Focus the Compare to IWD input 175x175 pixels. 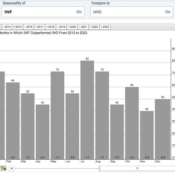point(132,12)
